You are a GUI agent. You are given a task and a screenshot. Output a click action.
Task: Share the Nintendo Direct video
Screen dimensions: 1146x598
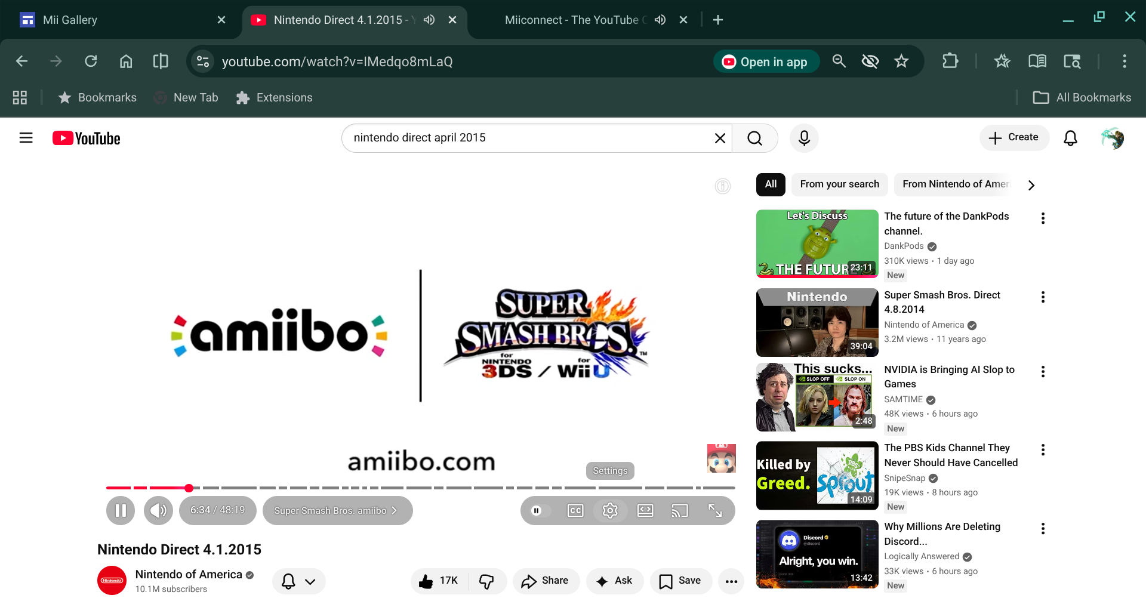point(546,581)
